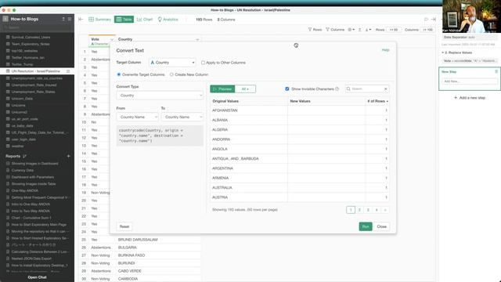Screen dimensions: 501x282
Task: Switch to the Analytics view tab
Action: pyautogui.click(x=168, y=20)
